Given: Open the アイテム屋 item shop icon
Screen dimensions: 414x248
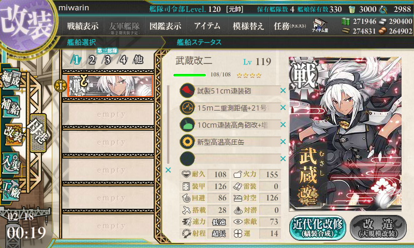Looking at the screenshot, I should point(320,25).
